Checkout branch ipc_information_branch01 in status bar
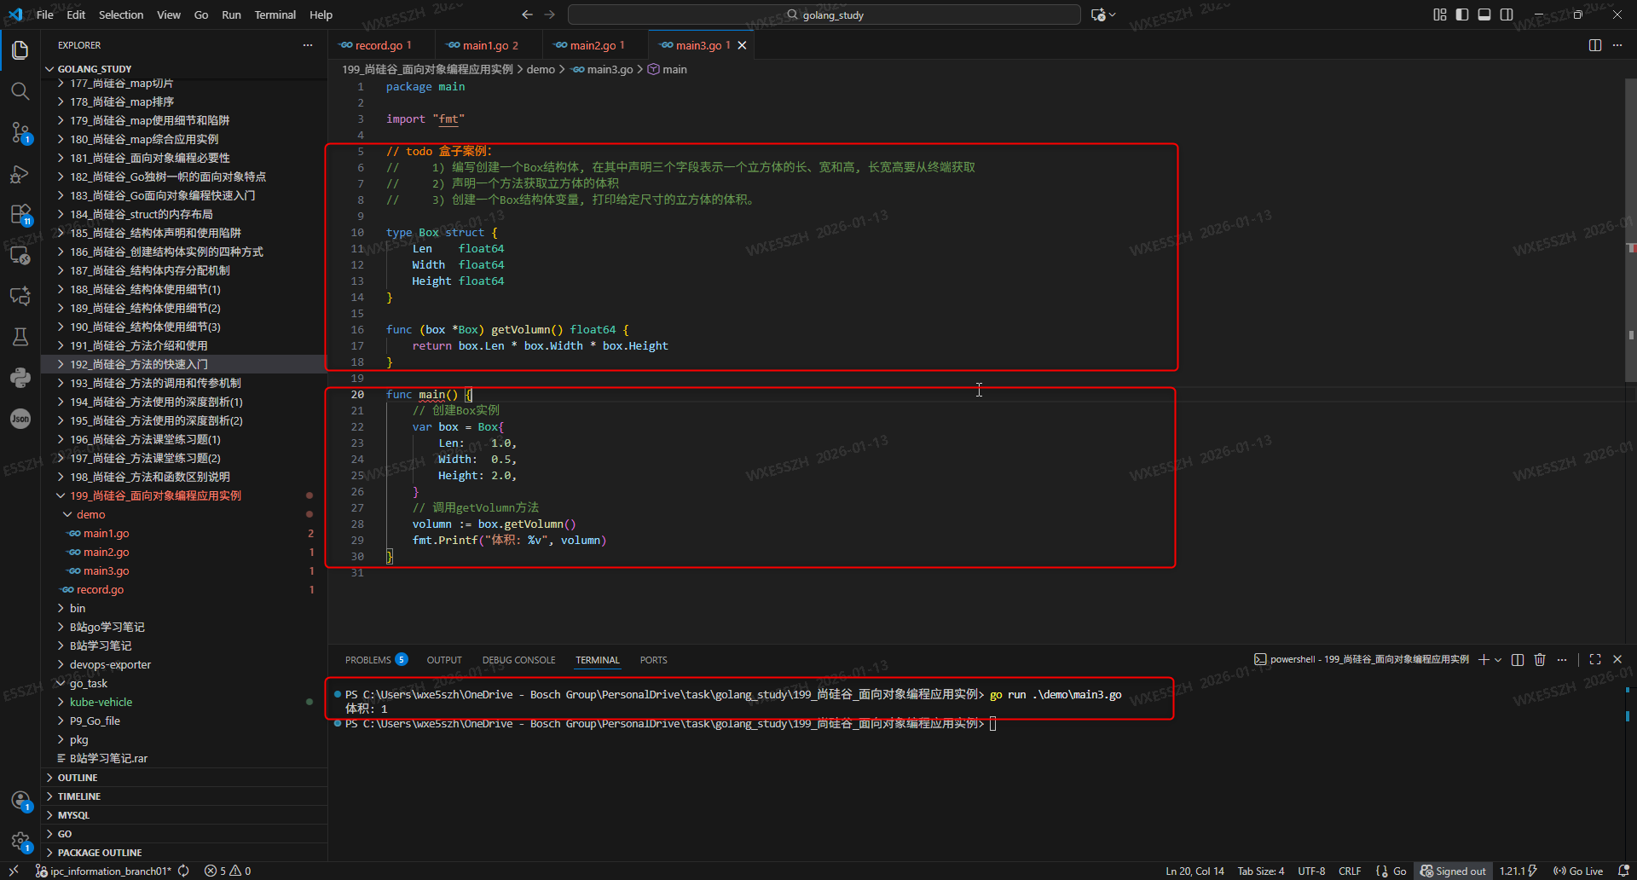 point(104,871)
